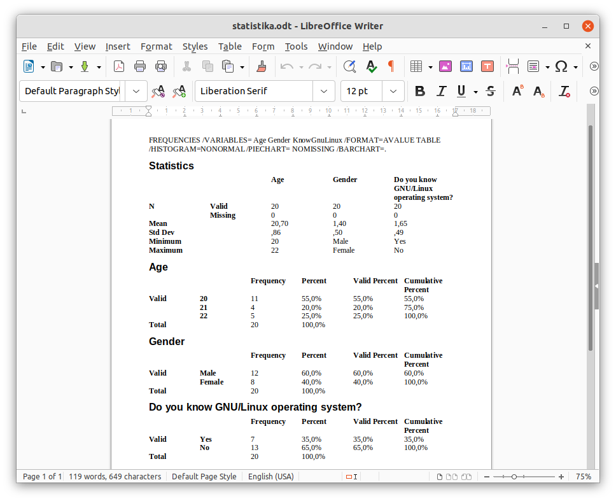Click the Insert Text Box icon
This screenshot has height=501, width=616.
click(x=487, y=66)
